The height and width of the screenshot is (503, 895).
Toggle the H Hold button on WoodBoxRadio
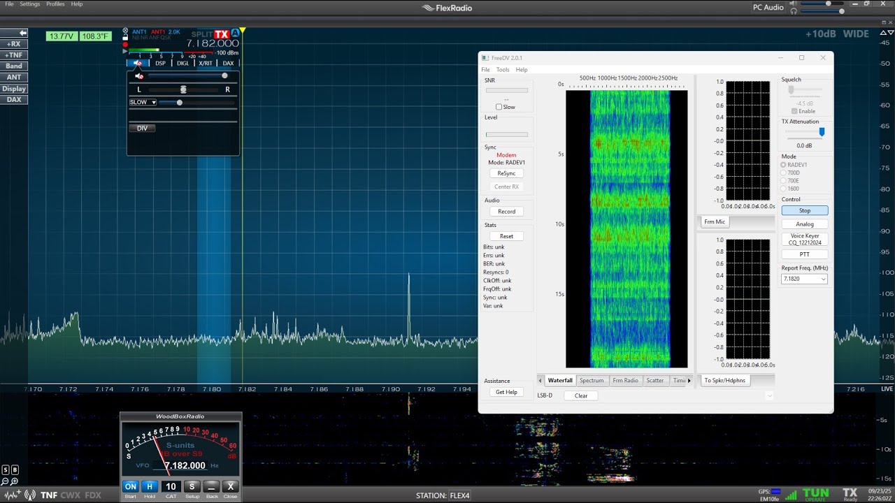(150, 486)
